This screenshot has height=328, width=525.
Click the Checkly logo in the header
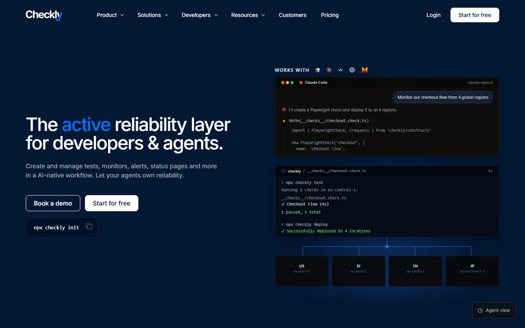pos(44,15)
